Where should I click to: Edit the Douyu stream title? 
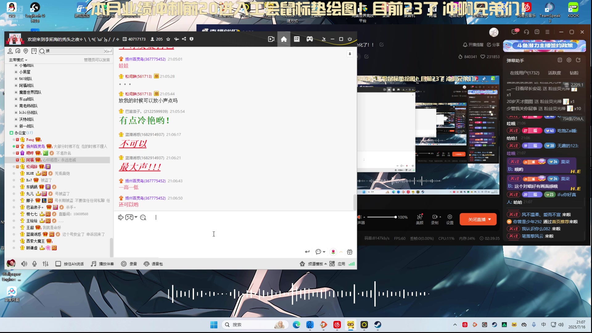coord(381,45)
